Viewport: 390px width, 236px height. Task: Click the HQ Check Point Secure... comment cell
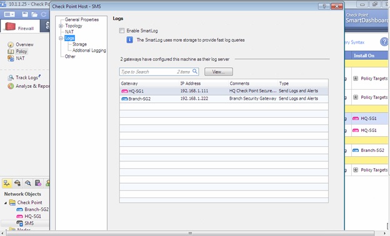click(x=252, y=91)
